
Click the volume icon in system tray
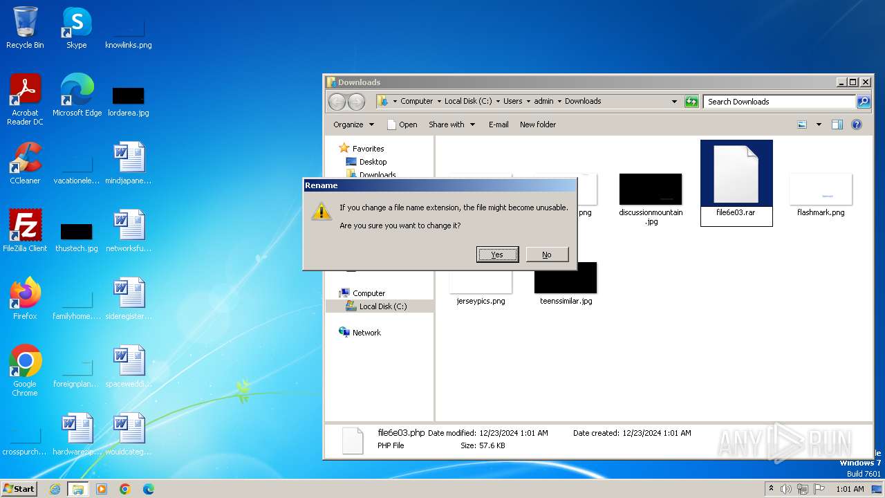click(786, 489)
